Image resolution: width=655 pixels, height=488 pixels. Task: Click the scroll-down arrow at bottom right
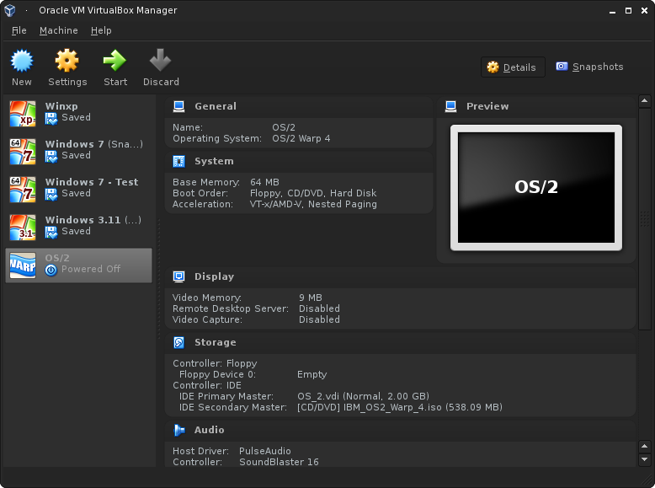(645, 459)
